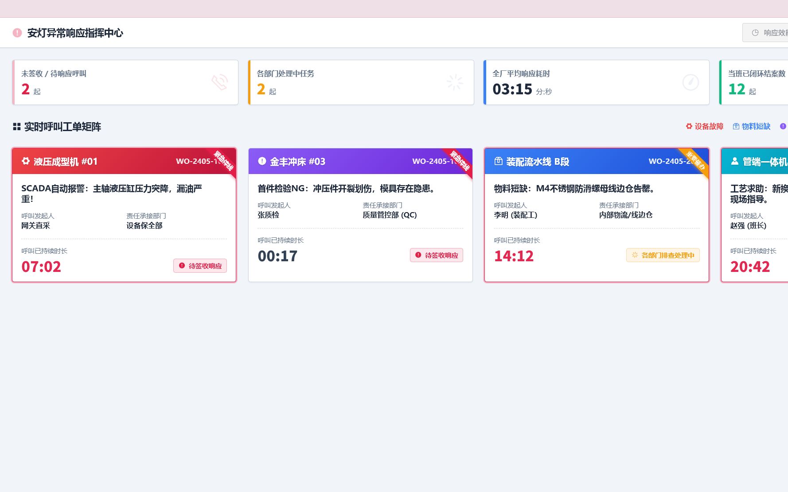The image size is (788, 492).
Task: Open the 管端一体机 card title
Action: [x=765, y=162]
